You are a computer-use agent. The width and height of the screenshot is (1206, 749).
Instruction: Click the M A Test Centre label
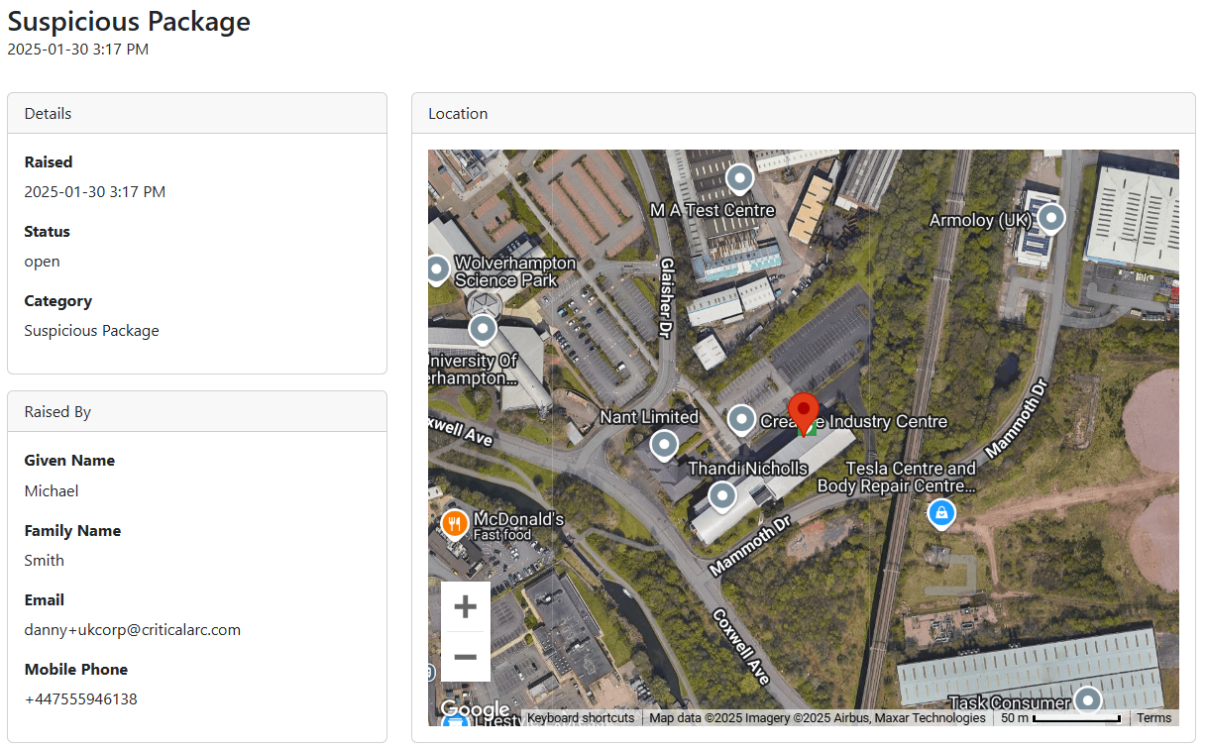tap(712, 210)
